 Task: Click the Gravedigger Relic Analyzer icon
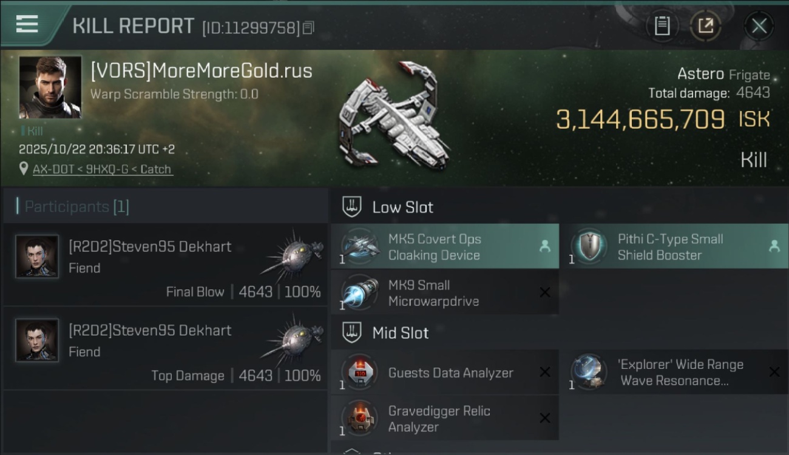point(361,418)
